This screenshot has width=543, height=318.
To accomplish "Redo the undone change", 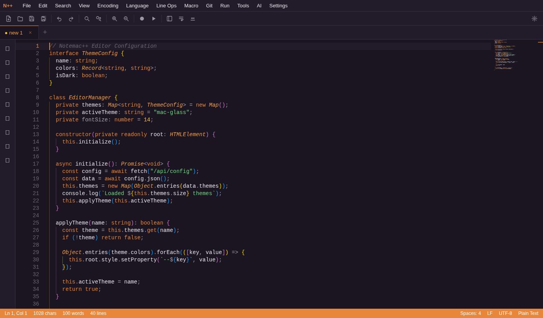I will pos(71,18).
